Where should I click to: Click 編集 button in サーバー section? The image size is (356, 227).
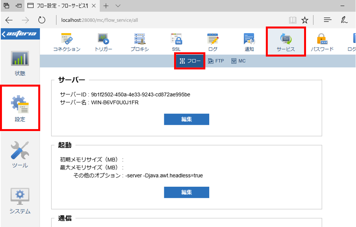[187, 119]
